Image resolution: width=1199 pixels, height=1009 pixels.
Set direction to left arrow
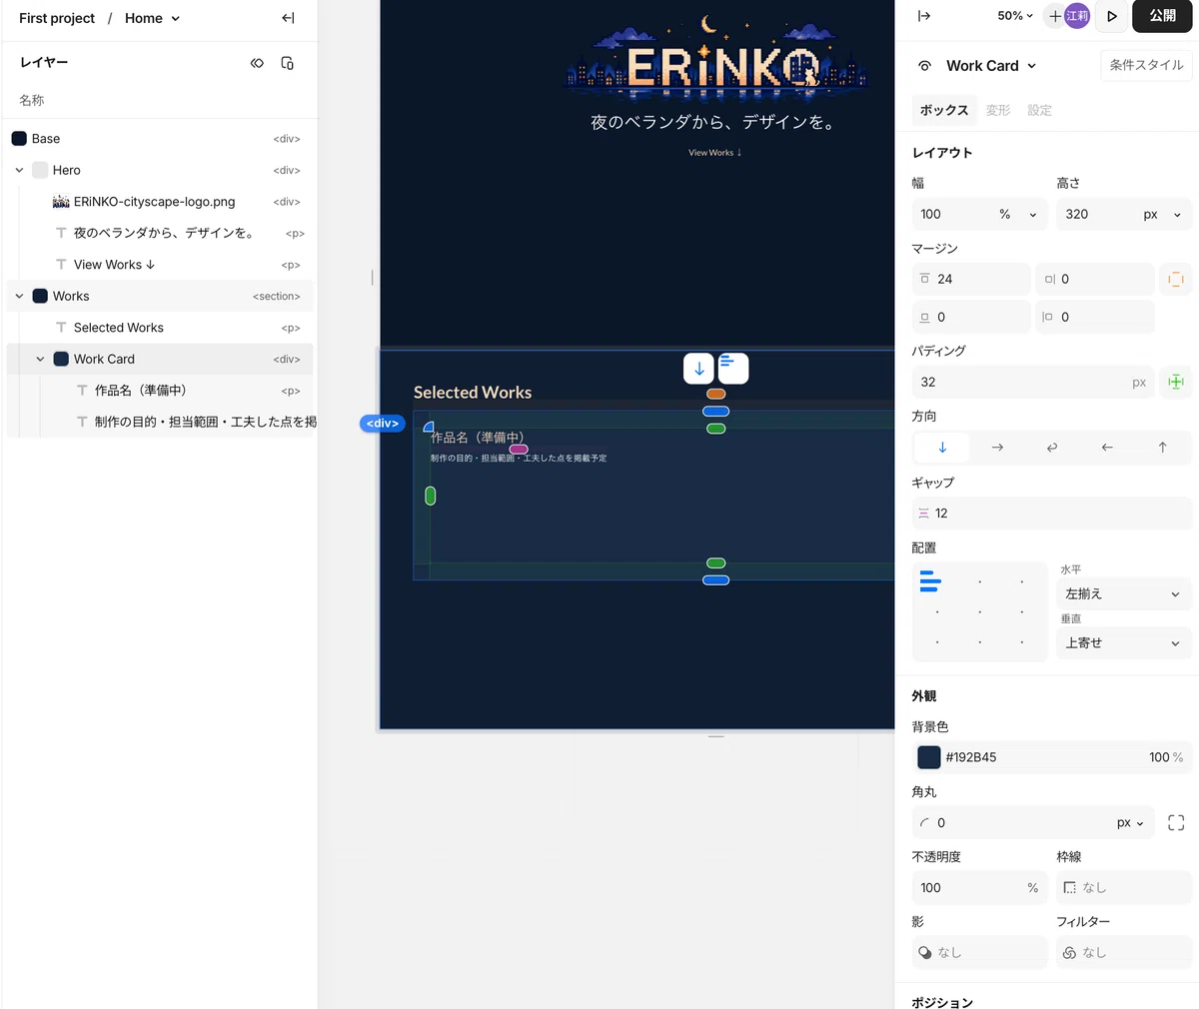click(x=1107, y=448)
